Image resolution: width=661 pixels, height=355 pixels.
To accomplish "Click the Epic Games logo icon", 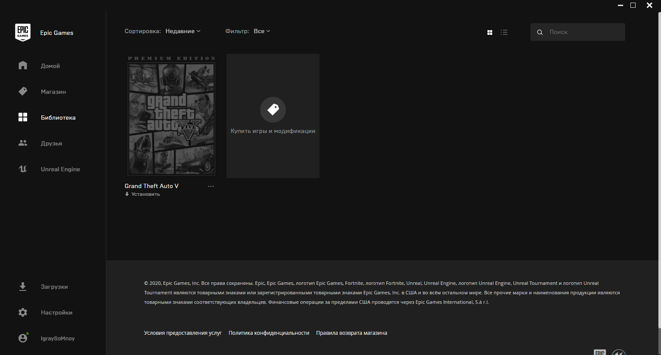I will pos(23,33).
